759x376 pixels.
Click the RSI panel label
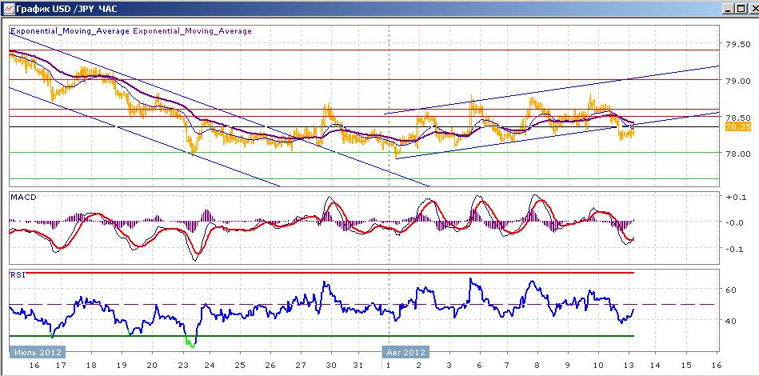coord(16,275)
